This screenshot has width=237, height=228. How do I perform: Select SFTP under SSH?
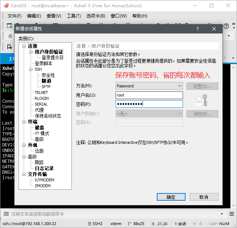pos(46,87)
